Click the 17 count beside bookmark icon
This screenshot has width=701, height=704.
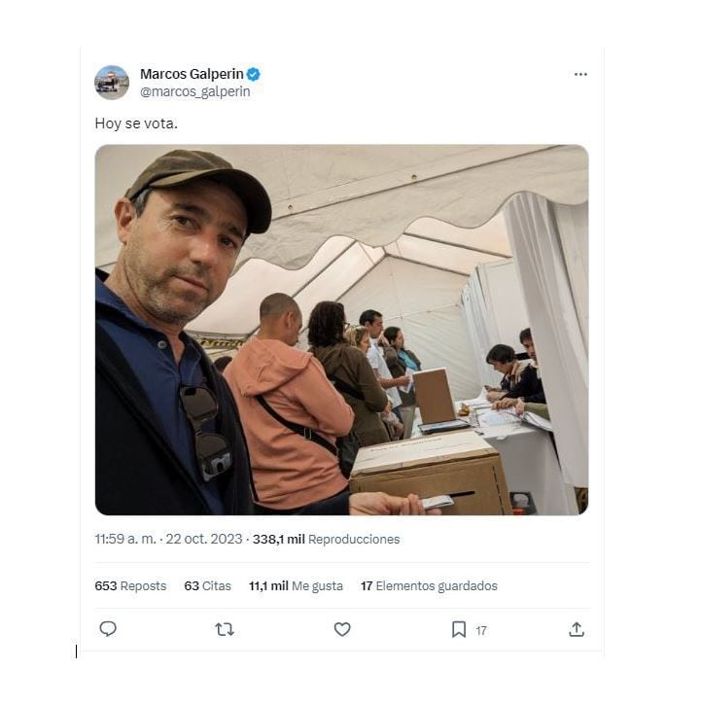click(481, 630)
